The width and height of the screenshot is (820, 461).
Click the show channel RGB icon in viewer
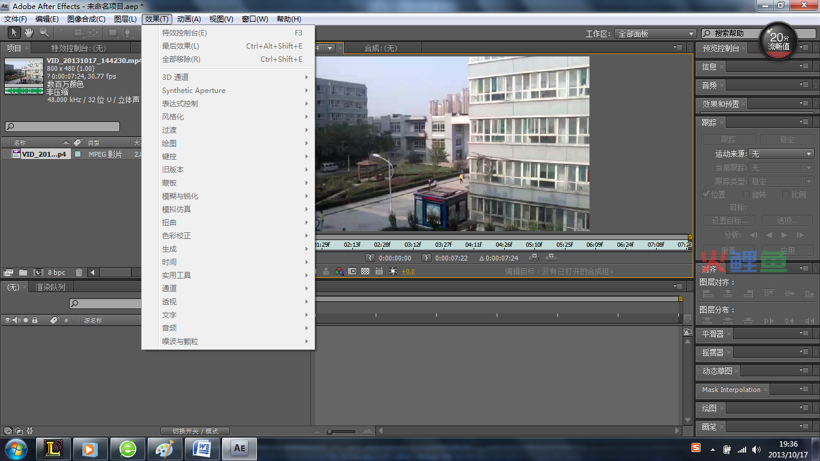(339, 271)
